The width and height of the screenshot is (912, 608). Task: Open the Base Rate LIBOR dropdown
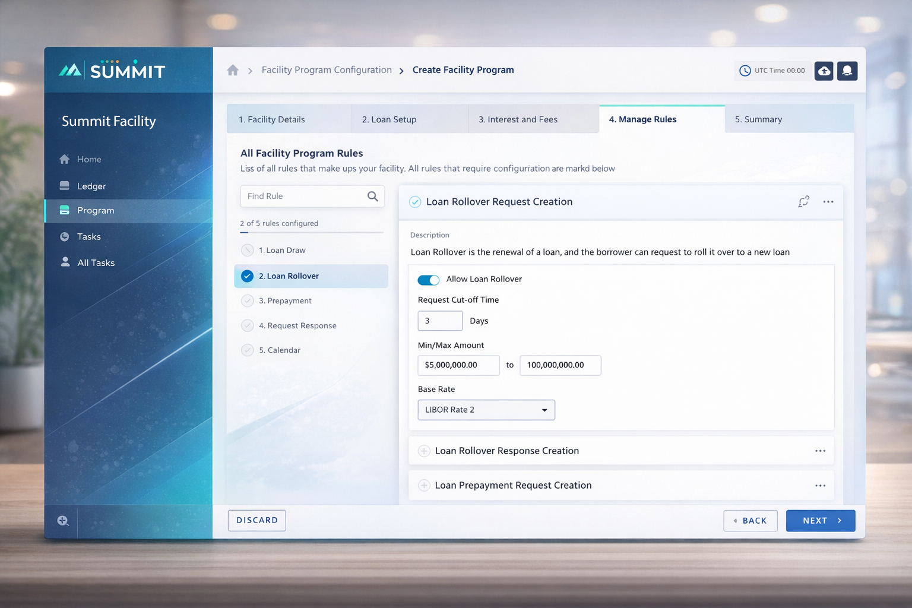[x=486, y=410]
